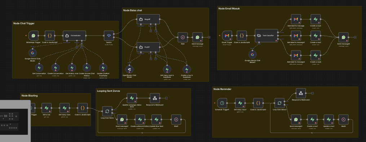Open the Get a row node

(x=47, y=108)
